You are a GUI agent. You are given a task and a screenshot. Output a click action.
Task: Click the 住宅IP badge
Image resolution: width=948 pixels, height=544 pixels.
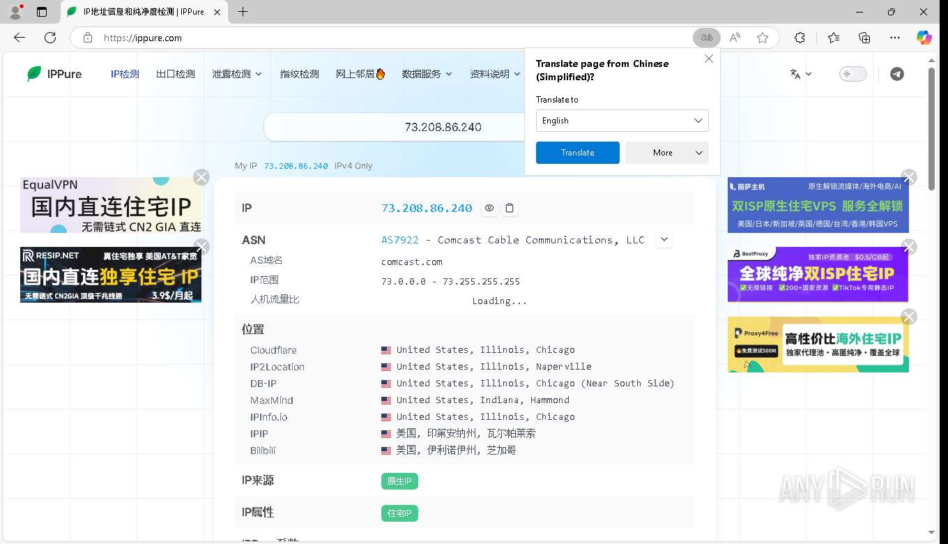[x=399, y=513]
